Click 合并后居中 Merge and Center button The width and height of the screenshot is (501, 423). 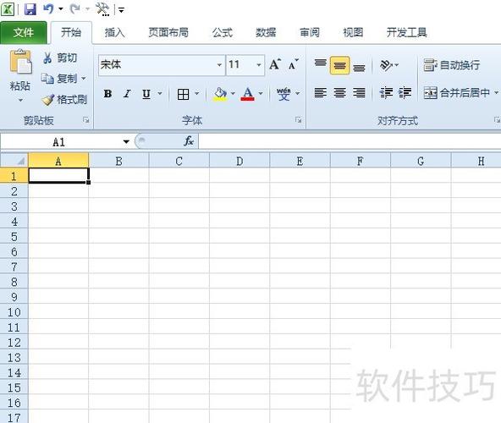457,93
